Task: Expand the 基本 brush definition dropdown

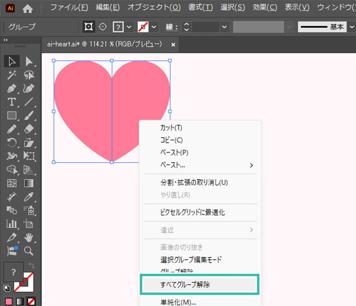Action: tap(351, 26)
